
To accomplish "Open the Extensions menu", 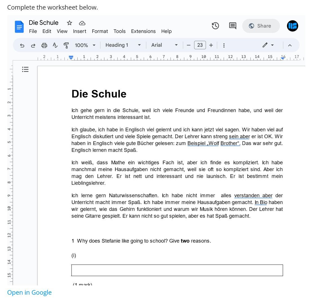I will point(143,31).
